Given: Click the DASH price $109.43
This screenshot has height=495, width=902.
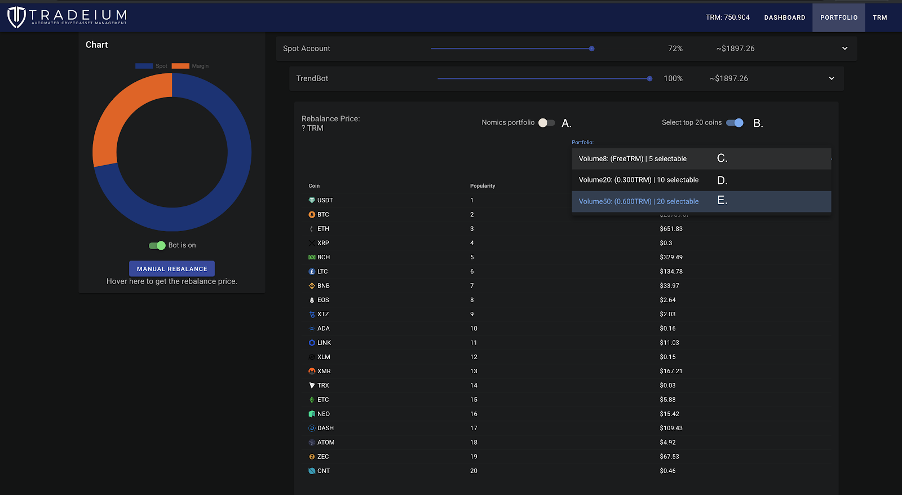Looking at the screenshot, I should (671, 428).
